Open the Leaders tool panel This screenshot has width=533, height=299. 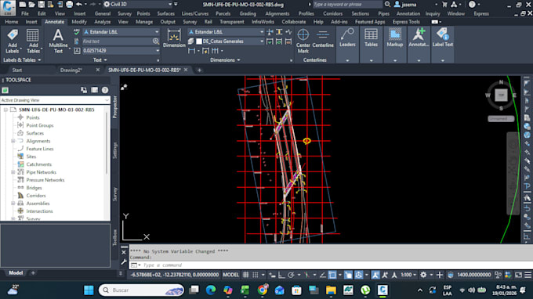point(347,38)
